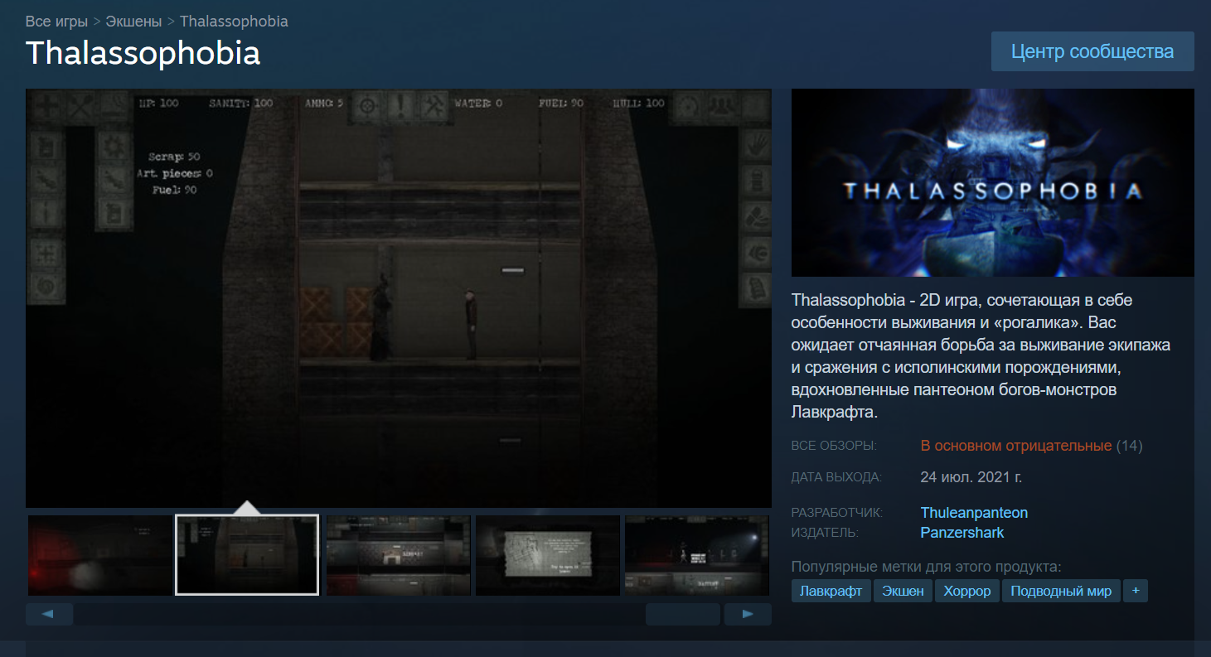Open the "Все игры" breadcrumb link
The width and height of the screenshot is (1211, 657).
(56, 22)
